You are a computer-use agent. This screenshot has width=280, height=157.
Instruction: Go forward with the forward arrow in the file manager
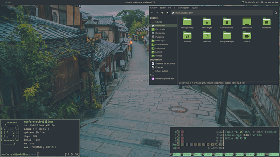[157, 13]
